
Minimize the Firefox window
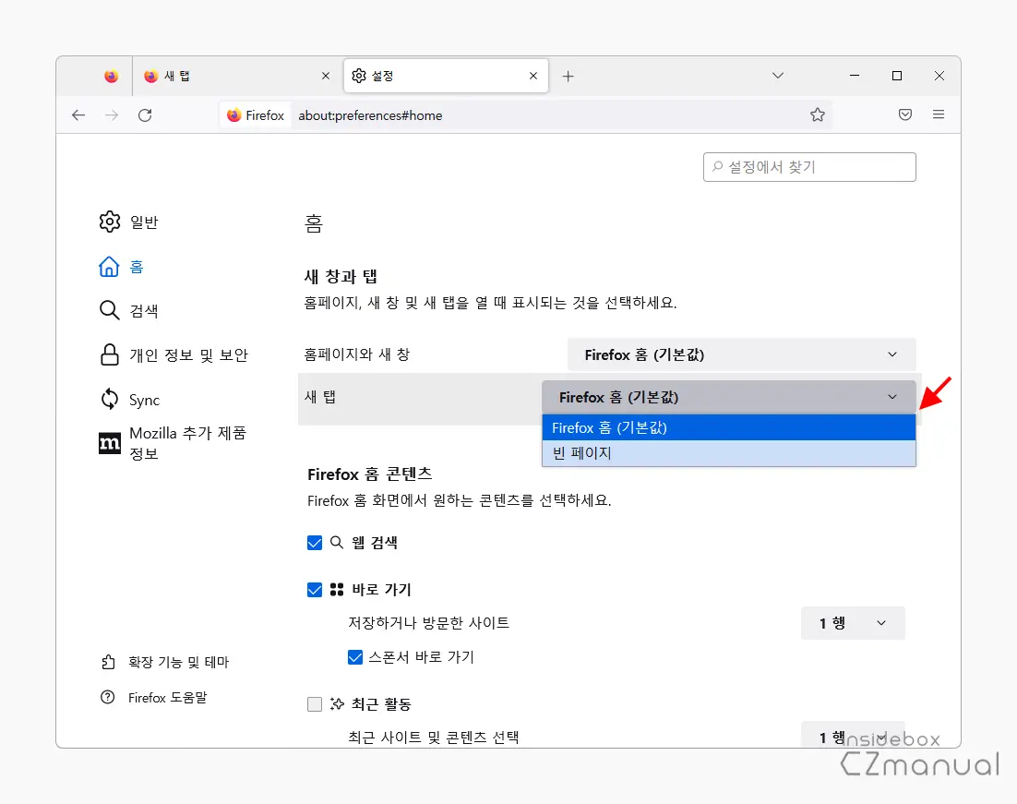tap(855, 76)
